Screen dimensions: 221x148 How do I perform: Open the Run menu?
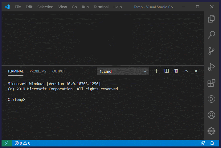[85, 7]
